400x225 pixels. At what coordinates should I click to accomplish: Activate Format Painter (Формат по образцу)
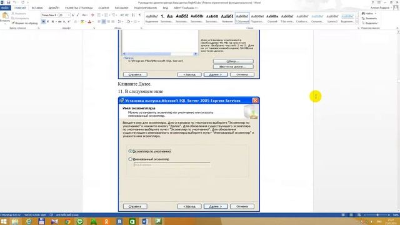click(24, 23)
